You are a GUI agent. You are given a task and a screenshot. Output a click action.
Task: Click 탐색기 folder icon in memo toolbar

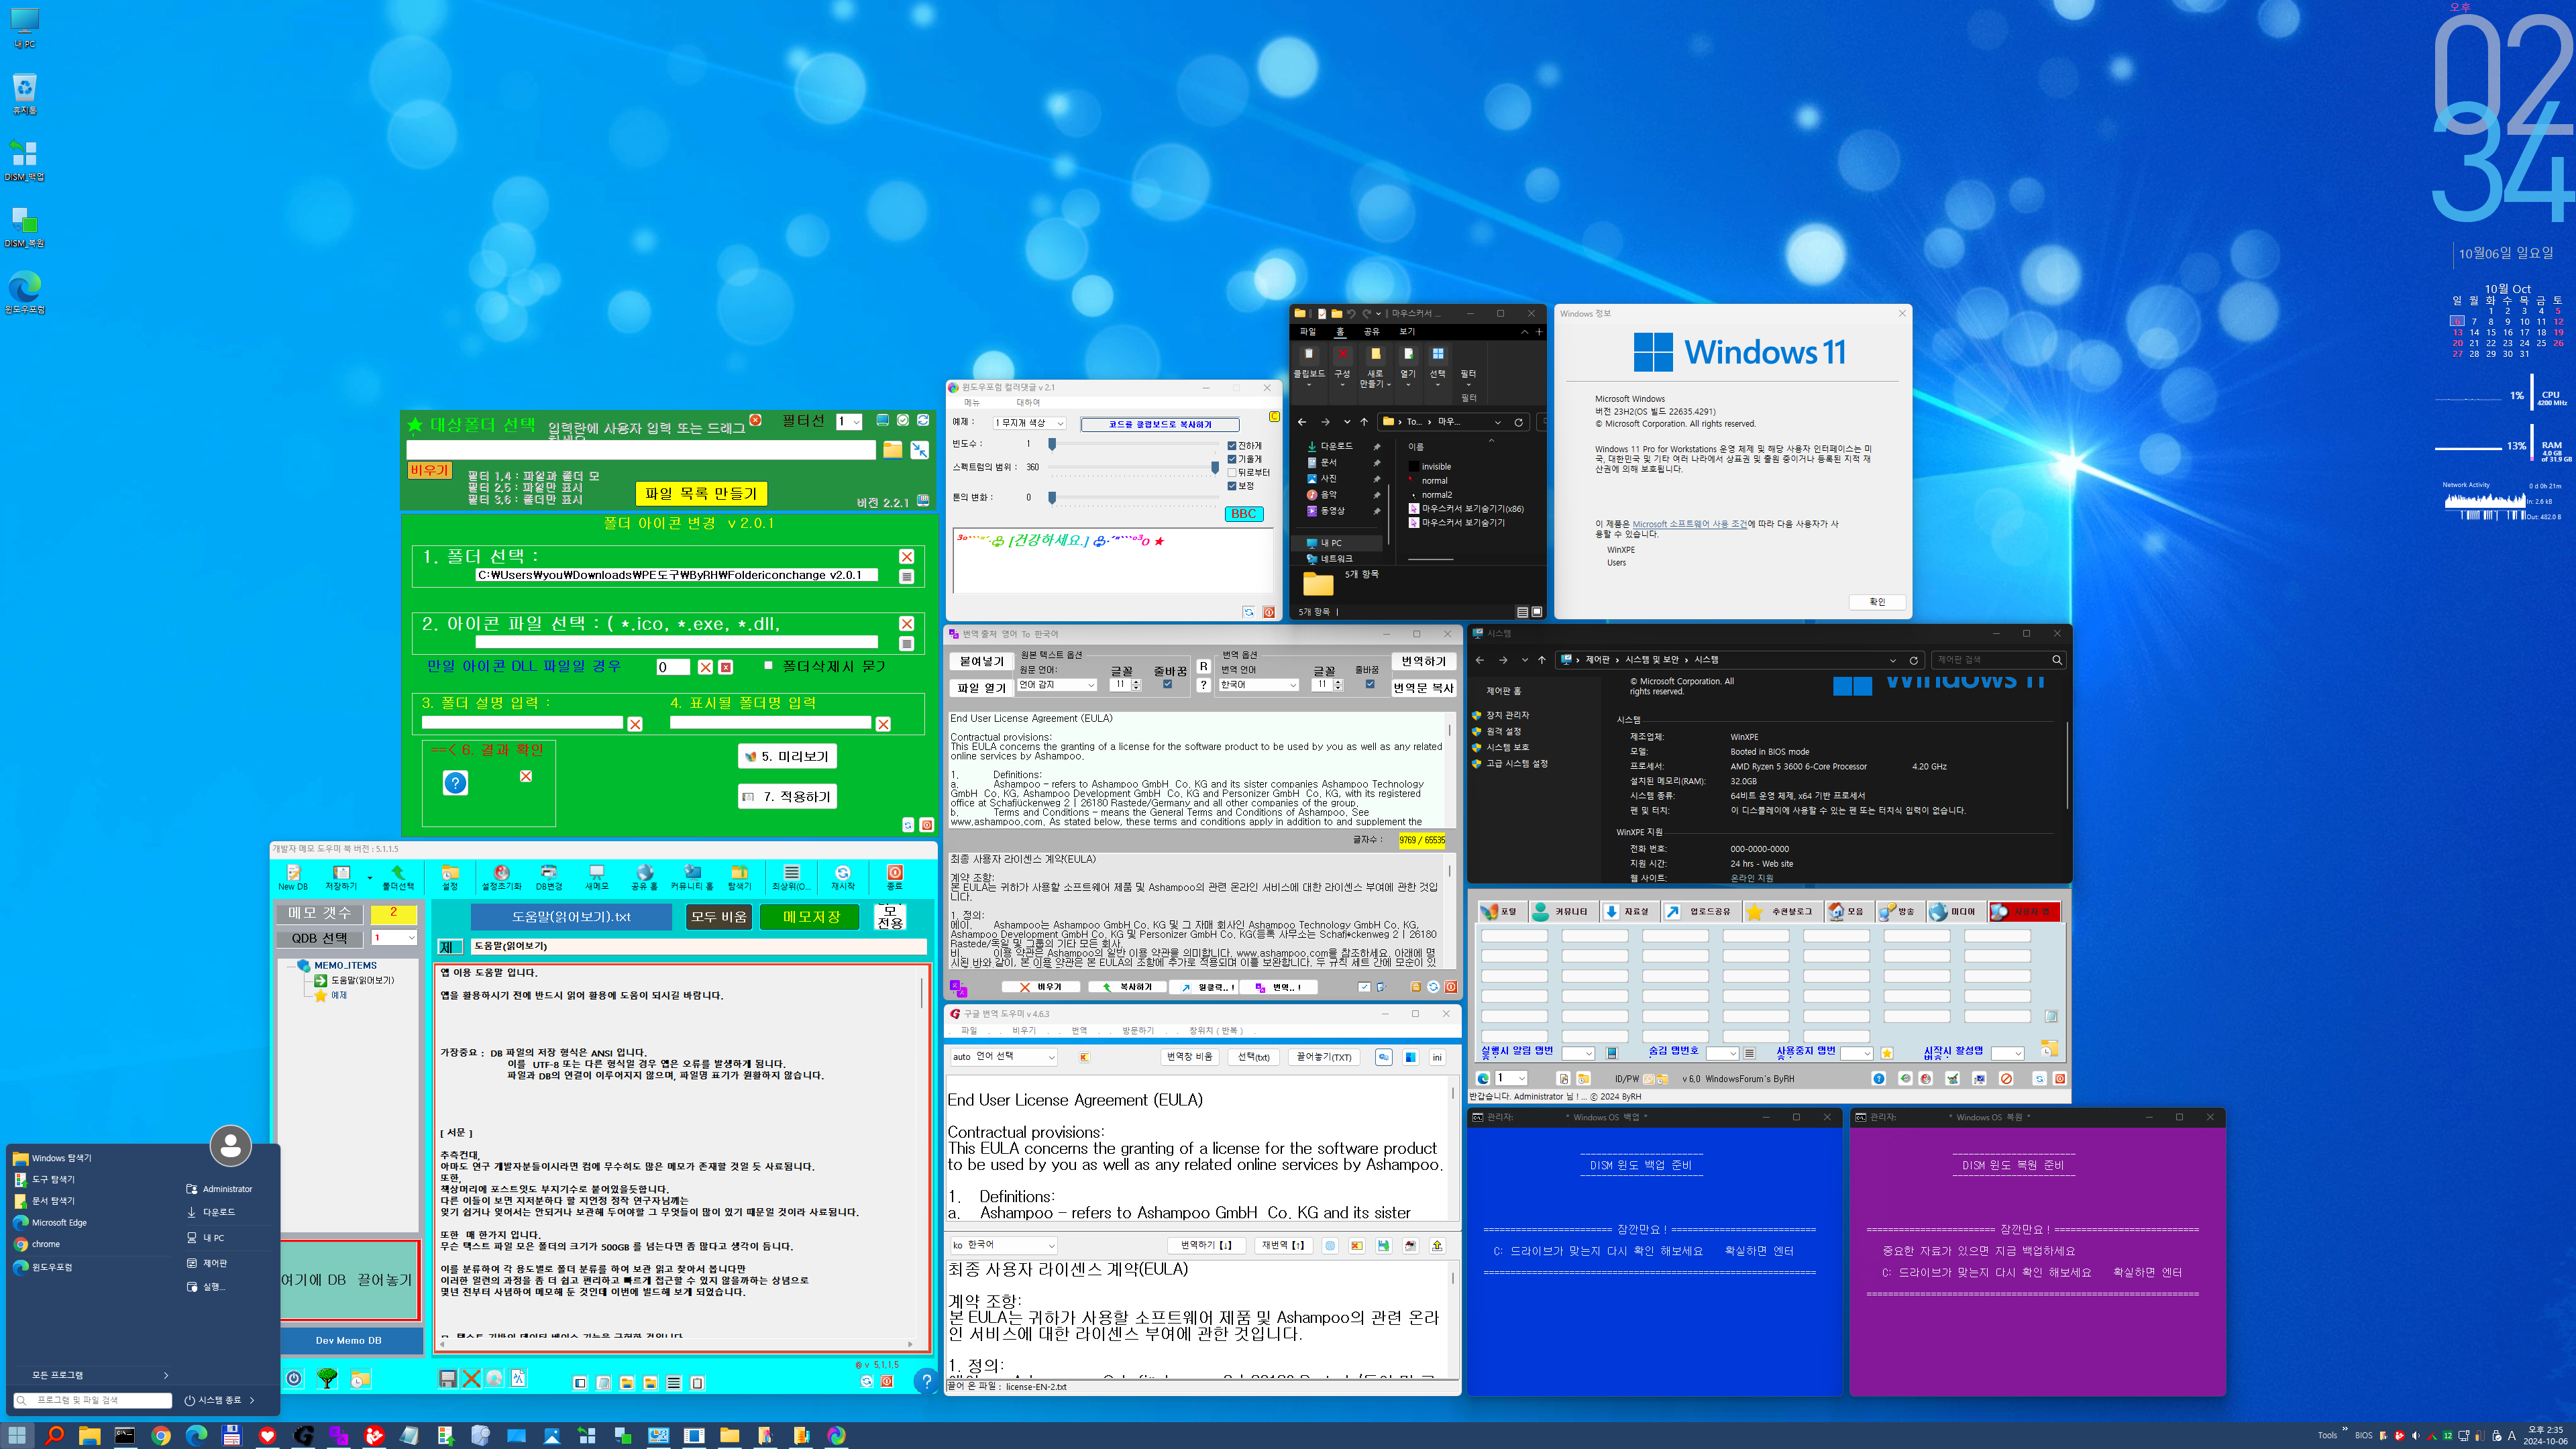[x=739, y=876]
